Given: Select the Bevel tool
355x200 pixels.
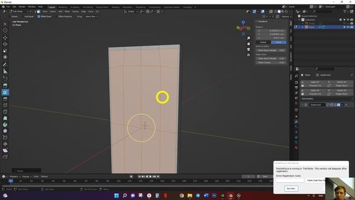Looking at the screenshot, I should click(5, 99).
